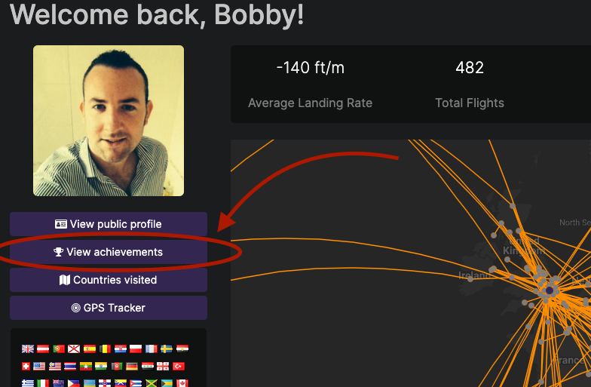The height and width of the screenshot is (387, 591).
Task: Click the View achievements button
Action: (x=109, y=252)
